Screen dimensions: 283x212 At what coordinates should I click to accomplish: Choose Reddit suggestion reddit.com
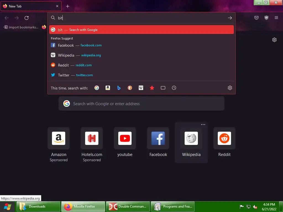click(x=141, y=65)
